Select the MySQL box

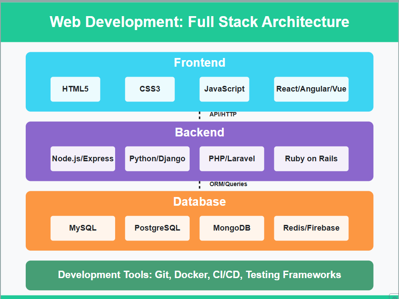[83, 228]
